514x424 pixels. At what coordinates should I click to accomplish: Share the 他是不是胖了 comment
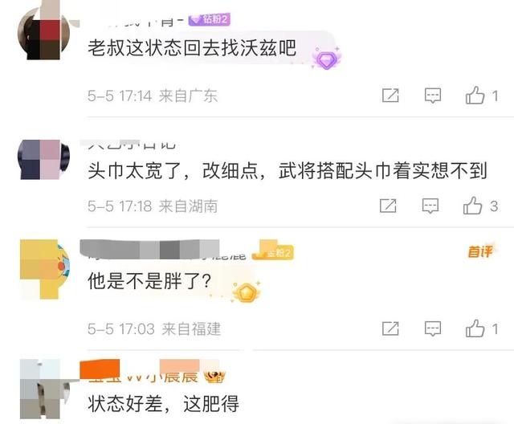(x=390, y=328)
